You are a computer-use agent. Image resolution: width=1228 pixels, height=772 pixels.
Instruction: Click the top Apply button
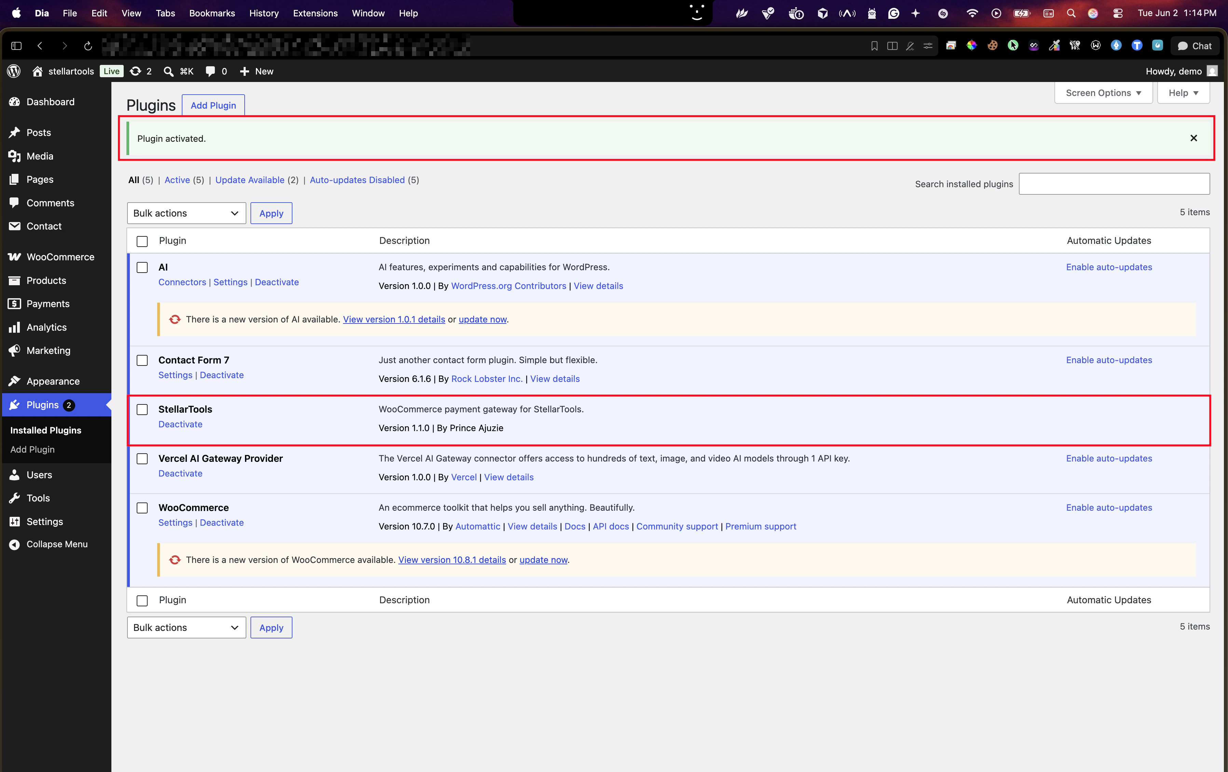271,213
